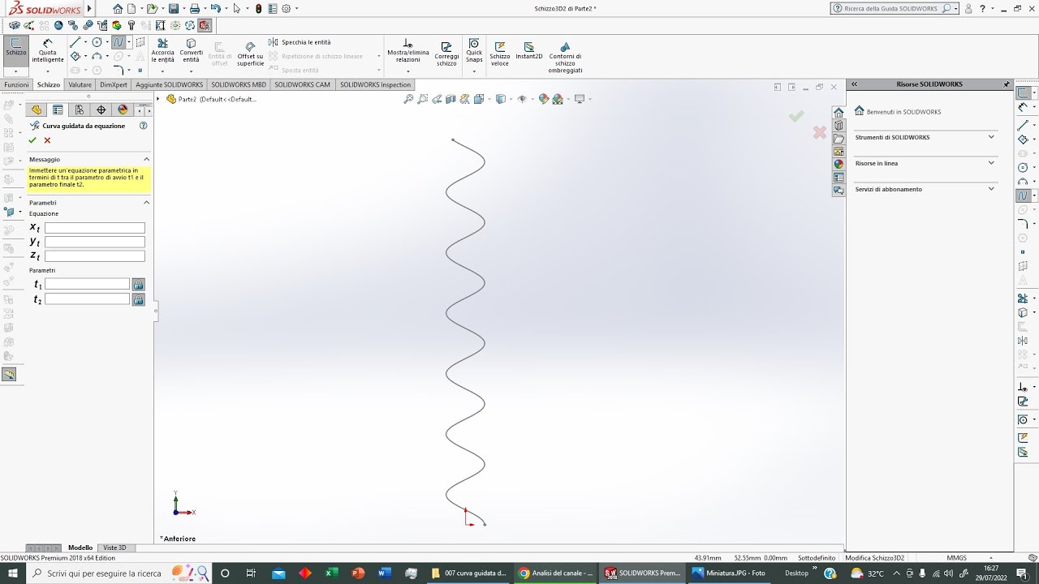
Task: Click the Zoom to fit magnifier icon
Action: [408, 99]
